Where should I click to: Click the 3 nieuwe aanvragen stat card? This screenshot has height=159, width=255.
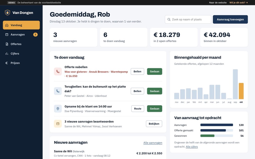tap(74, 37)
